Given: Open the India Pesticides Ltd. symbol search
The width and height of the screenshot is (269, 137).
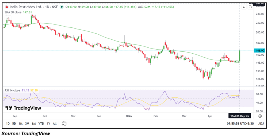Looking at the screenshot, I should tap(26, 7).
